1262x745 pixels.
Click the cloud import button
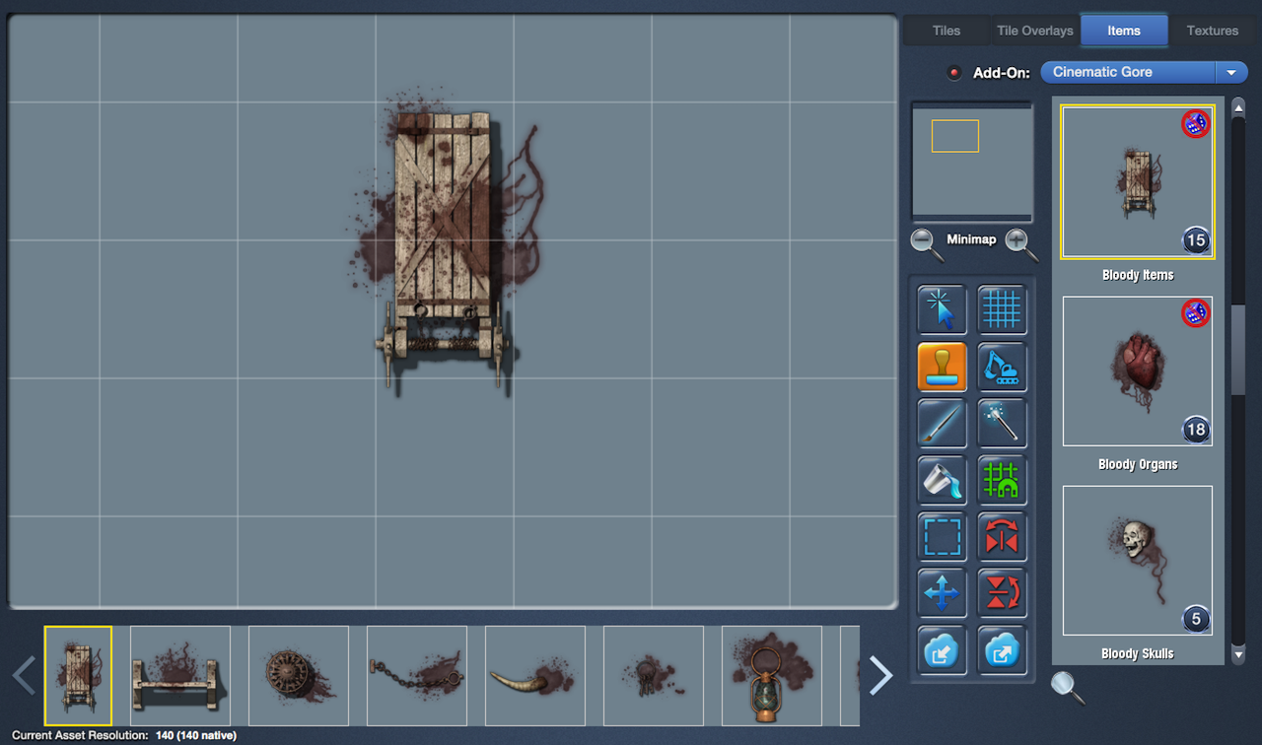click(942, 650)
